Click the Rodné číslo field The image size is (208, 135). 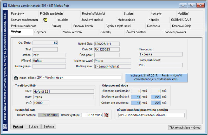tap(107, 44)
